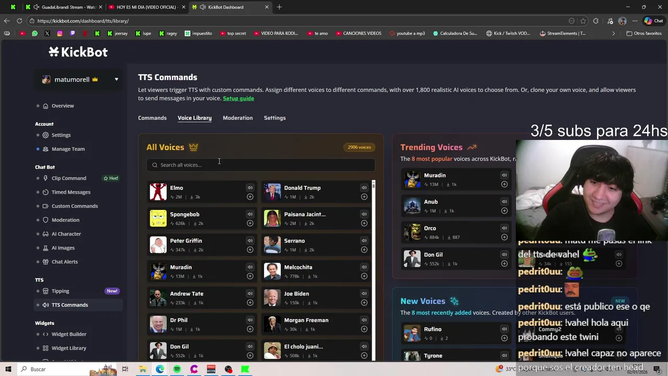Open the bookmarks overflow chevron
The height and width of the screenshot is (376, 668).
pyautogui.click(x=613, y=33)
